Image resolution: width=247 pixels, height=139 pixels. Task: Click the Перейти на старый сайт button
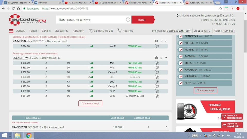tap(232, 125)
